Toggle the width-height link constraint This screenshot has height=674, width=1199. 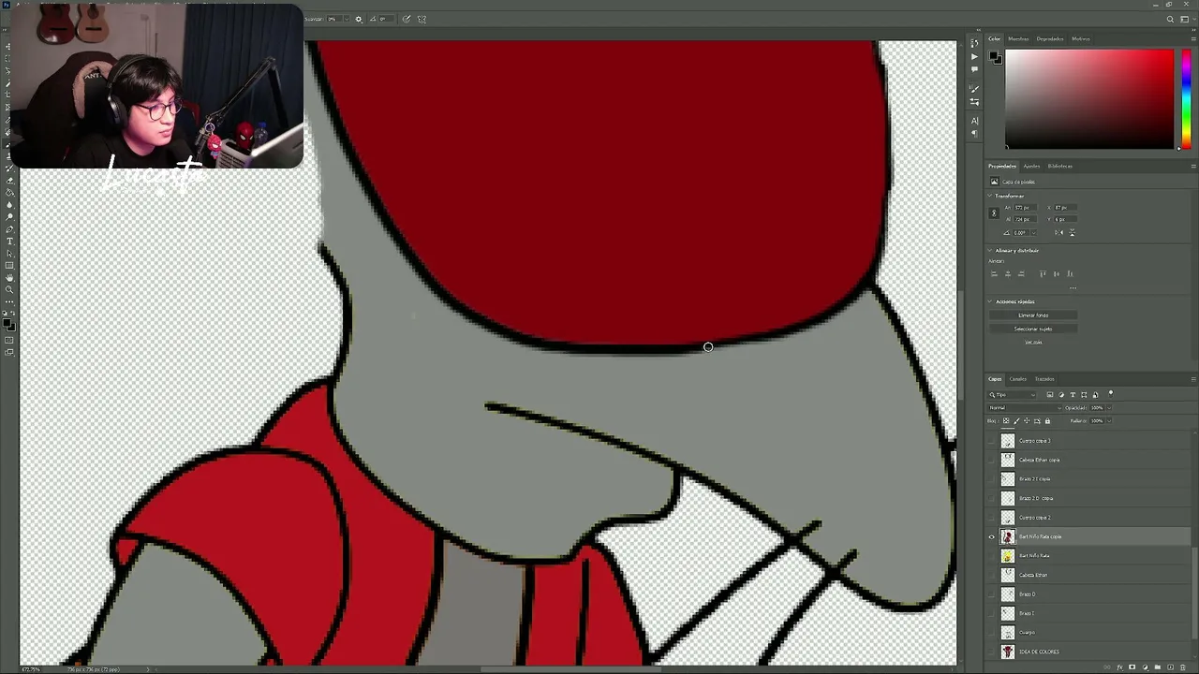tap(994, 213)
